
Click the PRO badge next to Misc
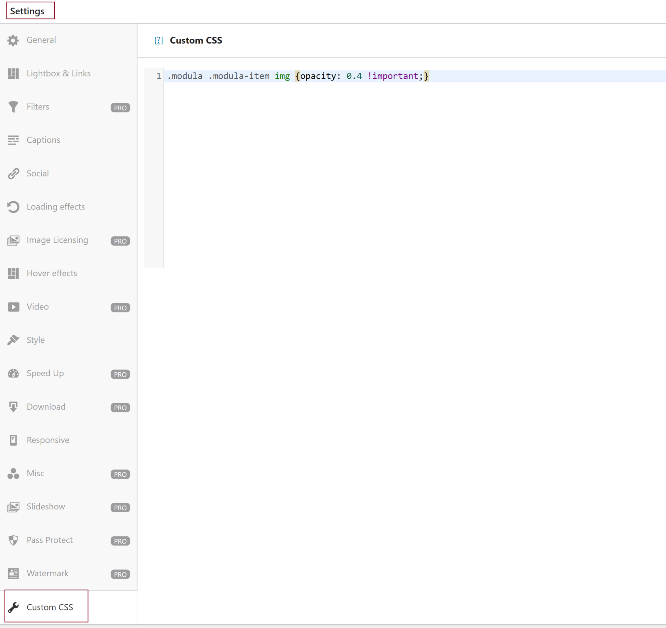tap(120, 474)
